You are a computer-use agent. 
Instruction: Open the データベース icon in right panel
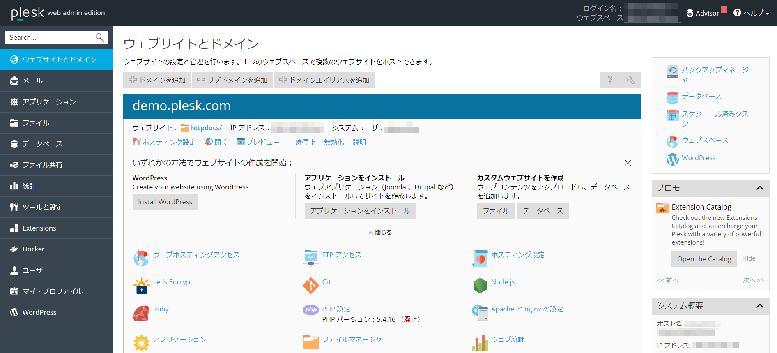click(672, 97)
